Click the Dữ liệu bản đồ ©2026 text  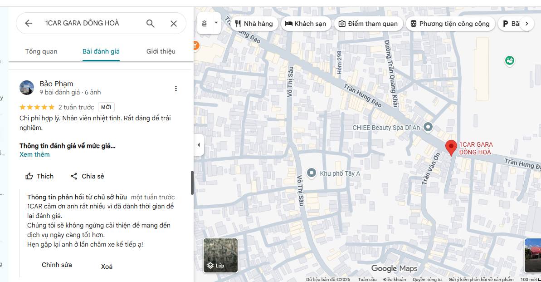[328, 279]
